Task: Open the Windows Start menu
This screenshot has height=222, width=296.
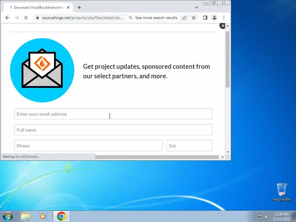Action: click(x=8, y=216)
